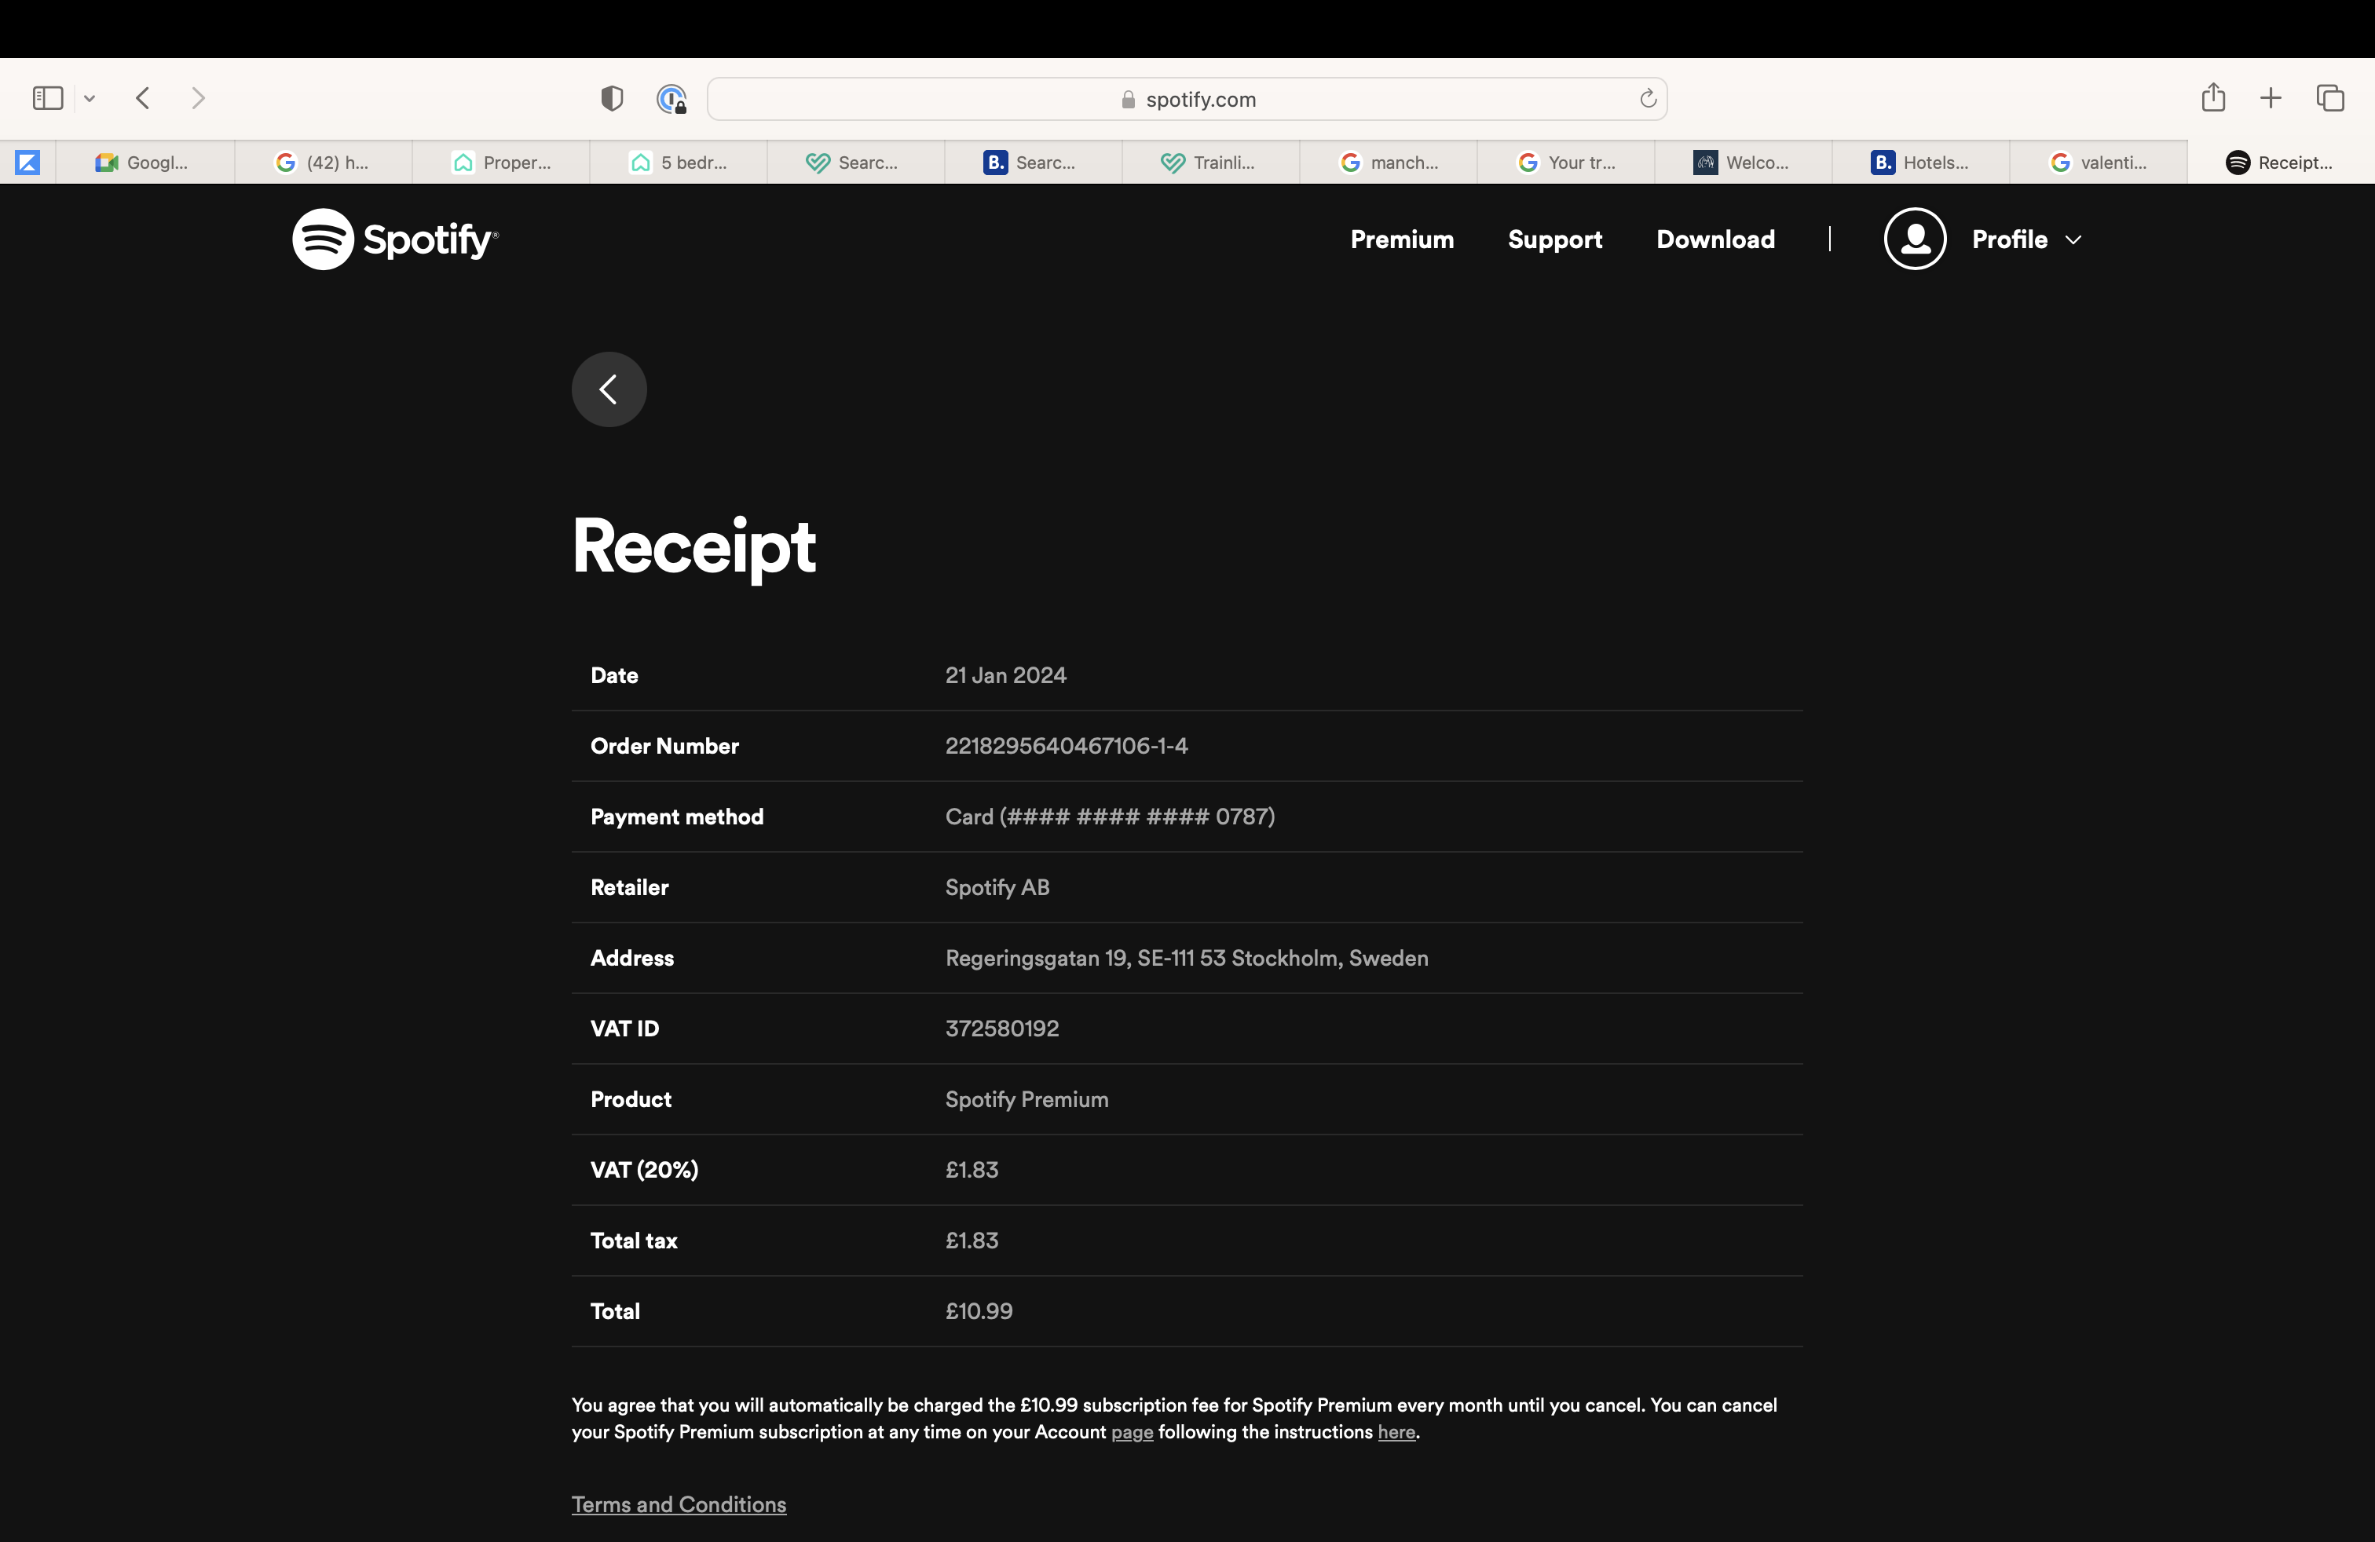
Task: Click the retailer value Spotify AB
Action: 997,888
